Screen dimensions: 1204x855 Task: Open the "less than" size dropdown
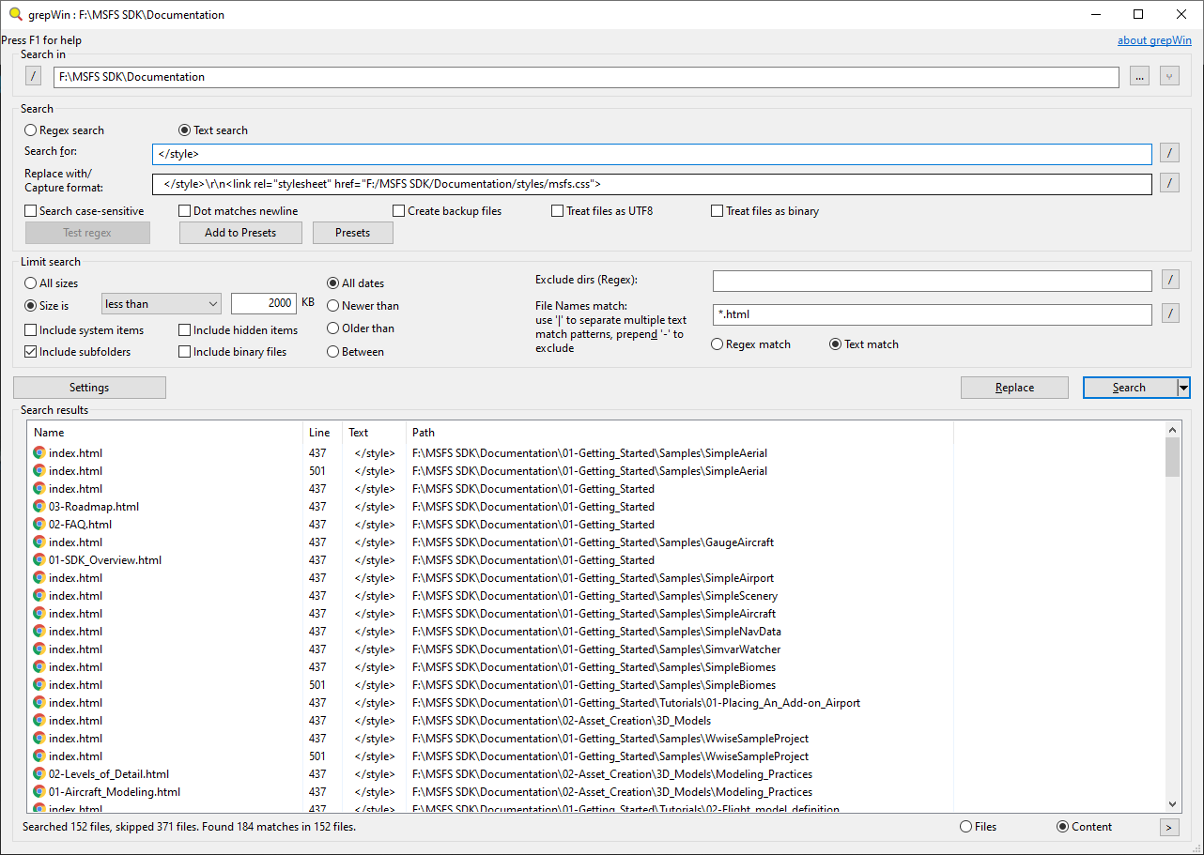pyautogui.click(x=161, y=304)
